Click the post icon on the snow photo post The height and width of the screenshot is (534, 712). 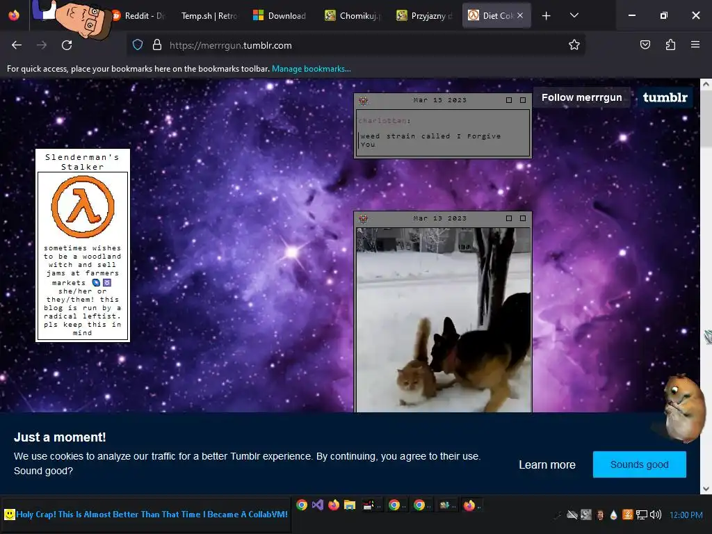[363, 218]
